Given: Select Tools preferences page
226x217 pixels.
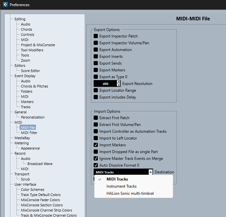Looking at the screenshot, I should (x=25, y=55).
